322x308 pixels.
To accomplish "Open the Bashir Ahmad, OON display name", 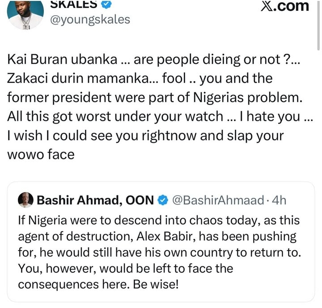I will (95, 201).
